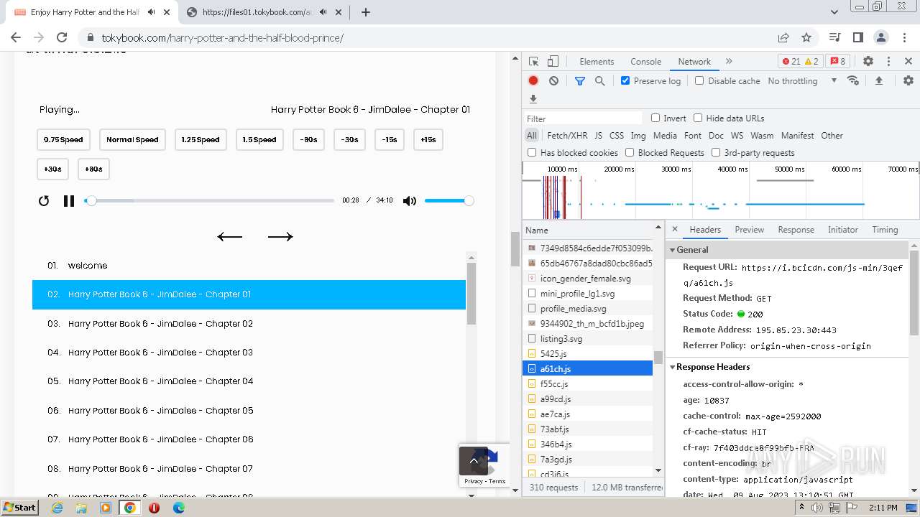Image resolution: width=920 pixels, height=517 pixels.
Task: Collapse Response Headers section
Action: click(673, 367)
